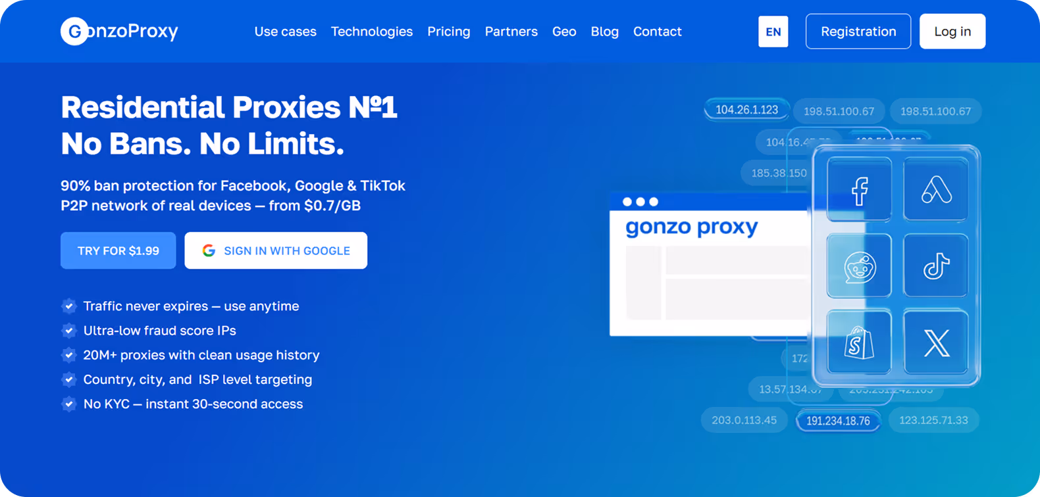The image size is (1040, 497).
Task: Click the gonzo proxy browser mockup title
Action: pyautogui.click(x=692, y=227)
